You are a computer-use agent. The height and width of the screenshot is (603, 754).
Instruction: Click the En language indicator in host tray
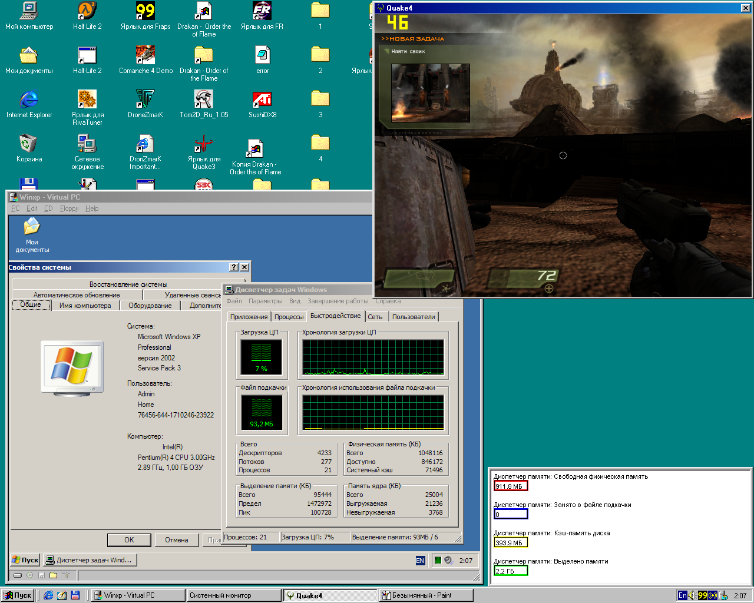[682, 595]
